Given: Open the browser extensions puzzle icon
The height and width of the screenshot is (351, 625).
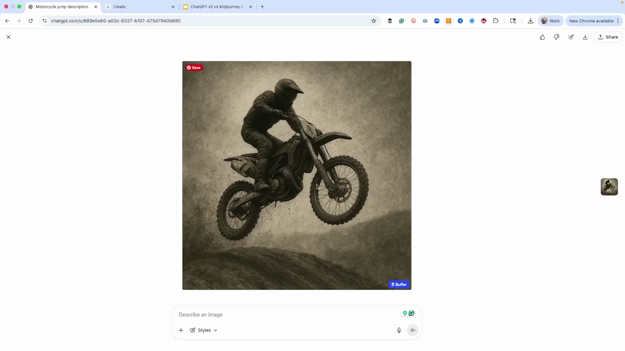Looking at the screenshot, I should (495, 20).
